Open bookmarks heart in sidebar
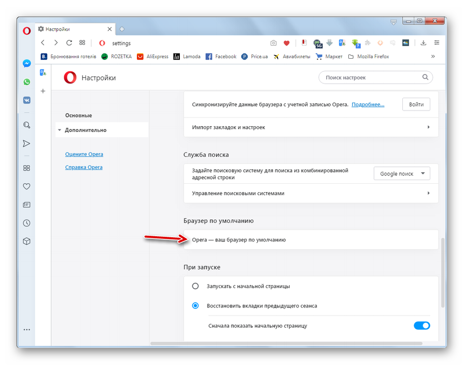 pos(26,186)
